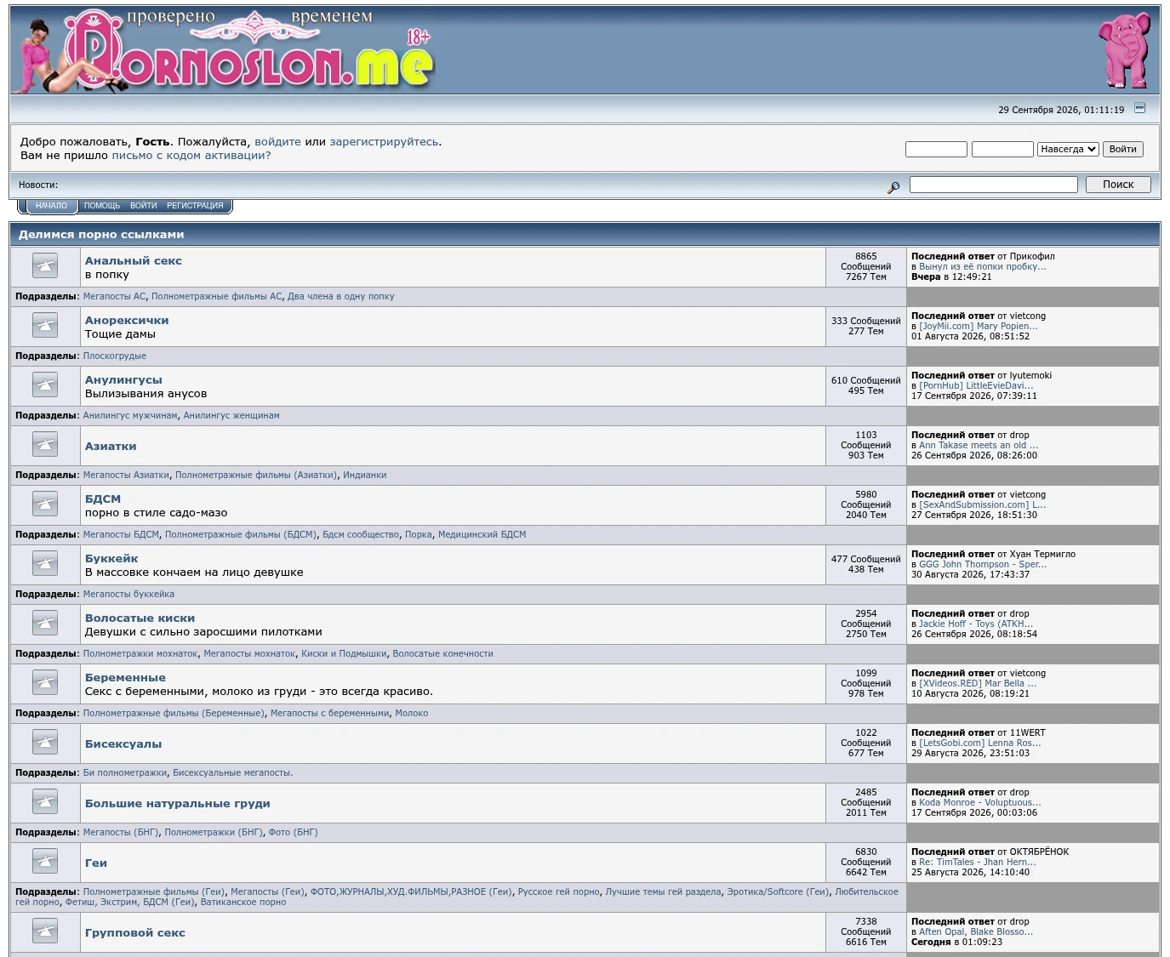This screenshot has height=957, width=1170.
Task: Click the board icon next to Бисексуалы
Action: [45, 743]
